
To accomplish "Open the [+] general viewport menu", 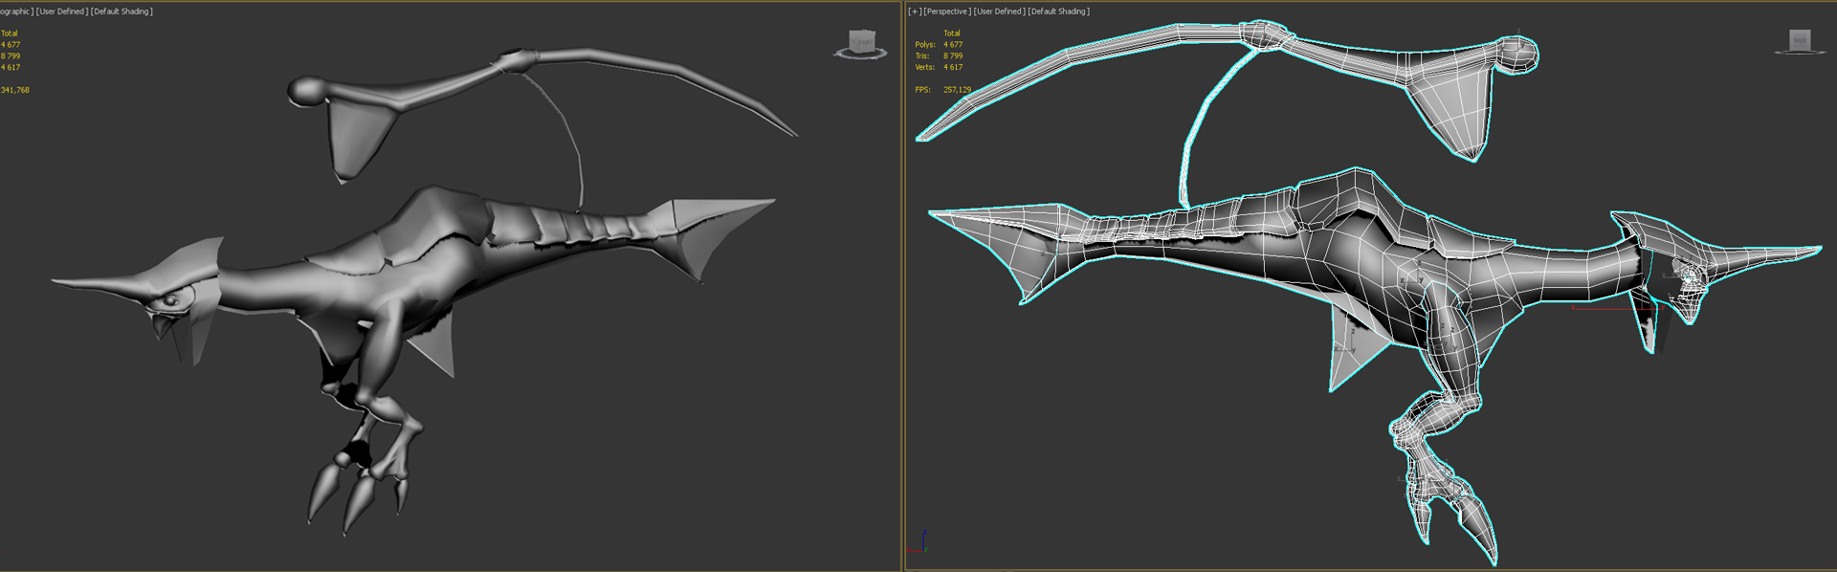I will tap(915, 11).
